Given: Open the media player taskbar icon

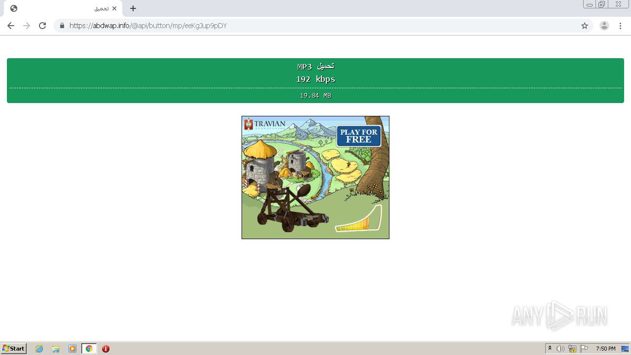Looking at the screenshot, I should pyautogui.click(x=72, y=349).
